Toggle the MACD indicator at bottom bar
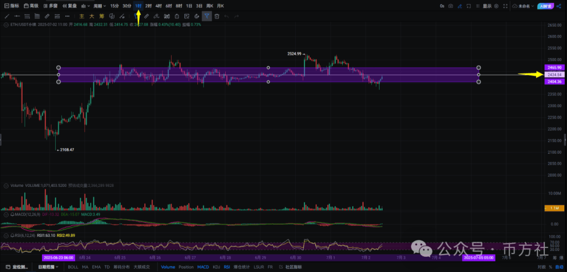This screenshot has width=567, height=272. pyautogui.click(x=203, y=267)
